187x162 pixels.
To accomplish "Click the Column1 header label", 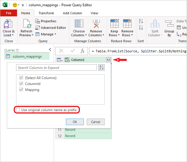I will coord(78,60).
